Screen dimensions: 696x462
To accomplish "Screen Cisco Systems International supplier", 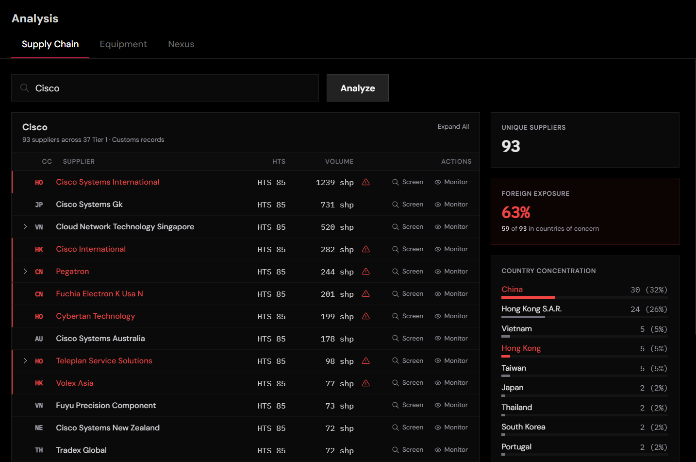I will pyautogui.click(x=408, y=182).
